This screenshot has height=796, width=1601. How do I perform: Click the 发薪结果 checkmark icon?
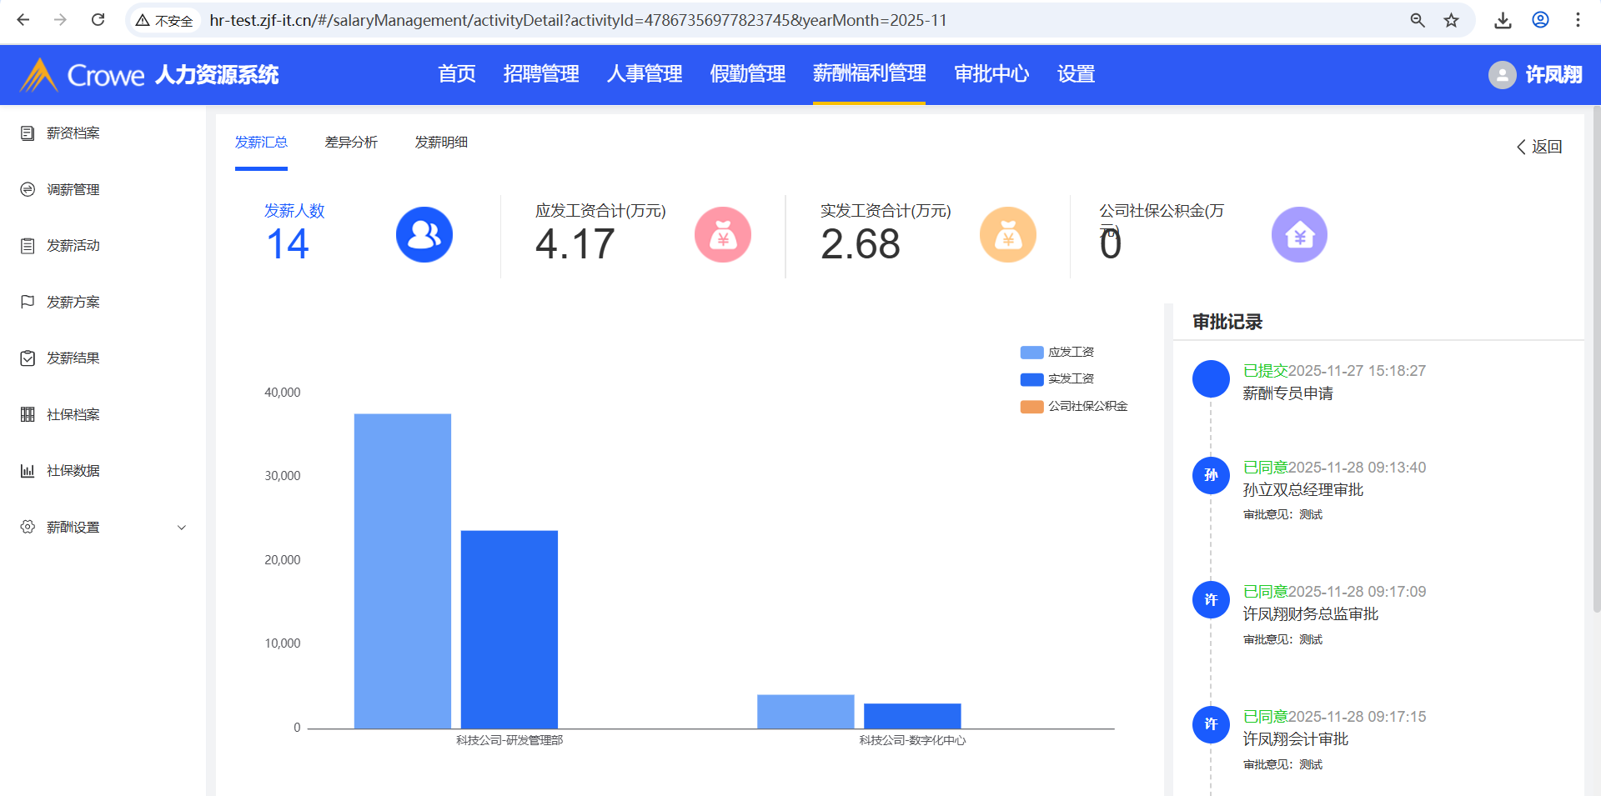[28, 358]
